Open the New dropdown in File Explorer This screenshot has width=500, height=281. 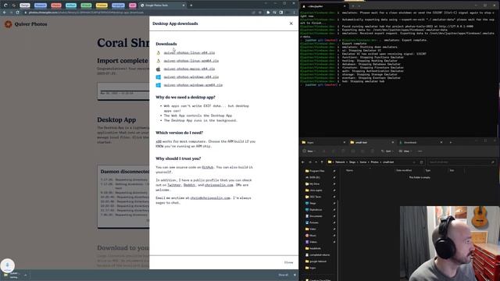click(x=309, y=151)
